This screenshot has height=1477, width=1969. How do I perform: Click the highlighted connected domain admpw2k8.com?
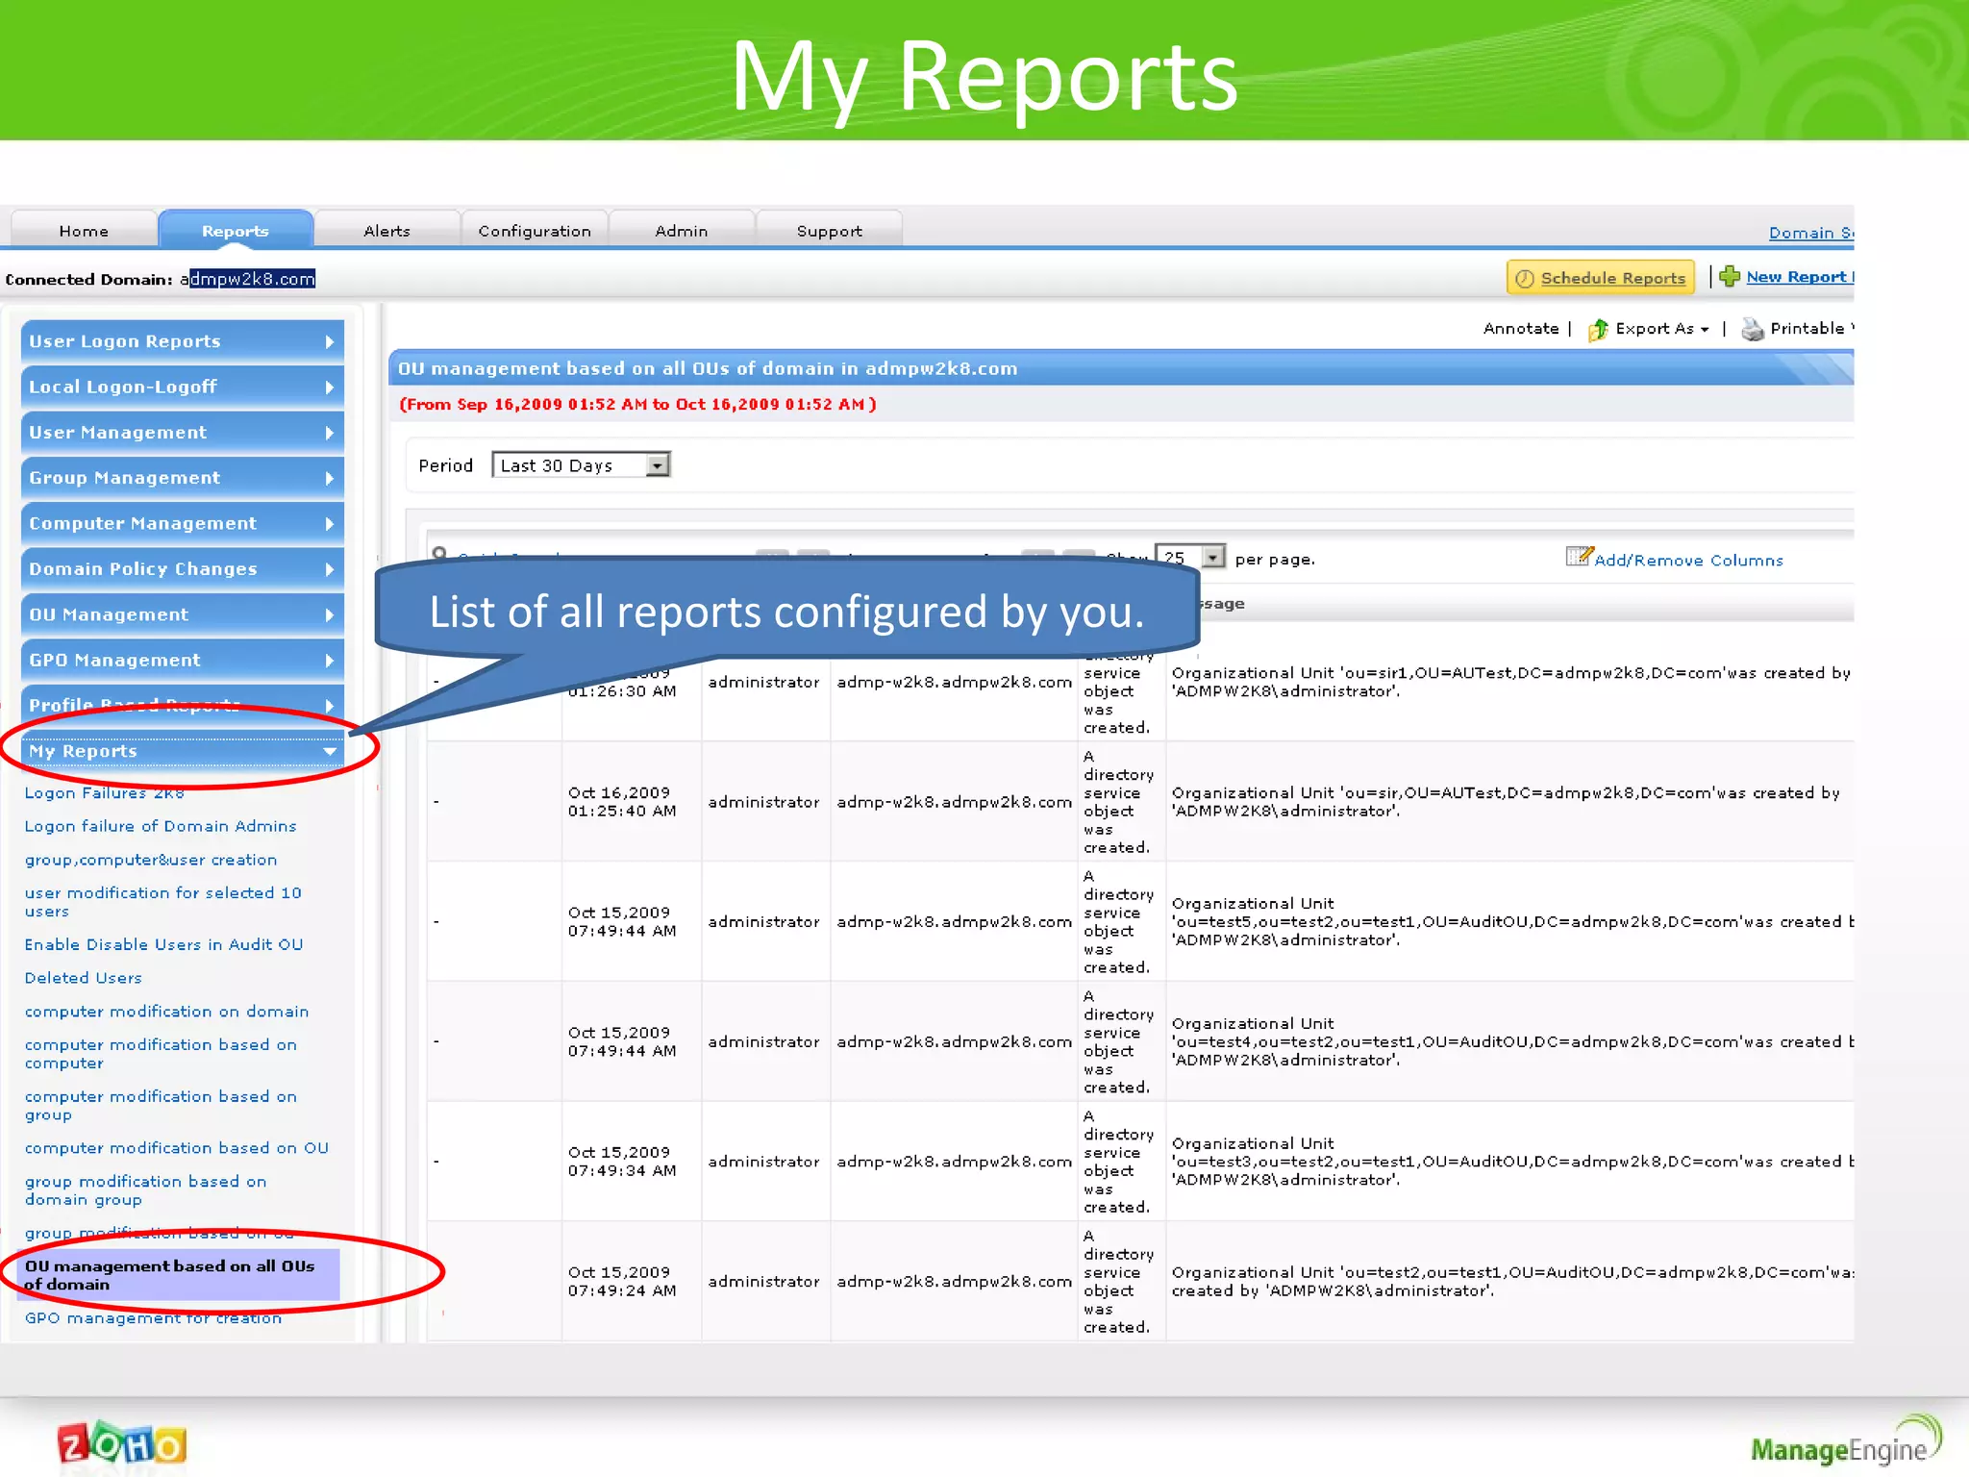pyautogui.click(x=253, y=279)
